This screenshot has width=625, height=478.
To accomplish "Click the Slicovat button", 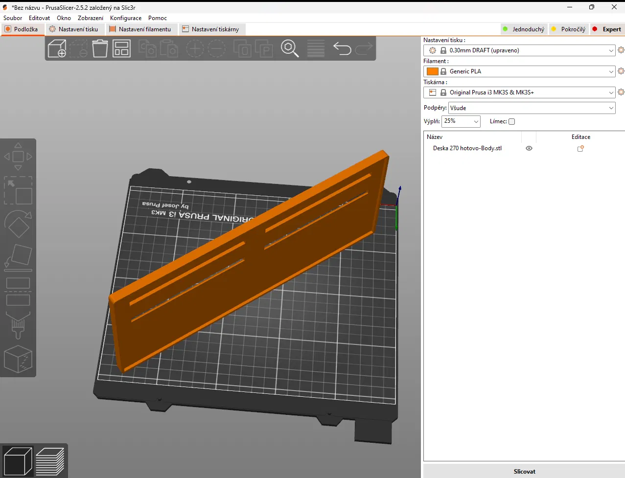I will pos(524,471).
